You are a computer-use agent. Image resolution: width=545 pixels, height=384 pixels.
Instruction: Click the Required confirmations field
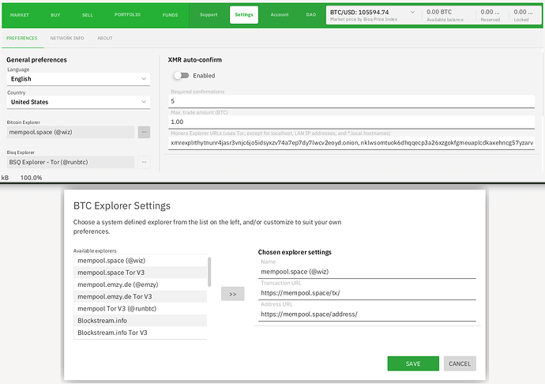point(351,101)
